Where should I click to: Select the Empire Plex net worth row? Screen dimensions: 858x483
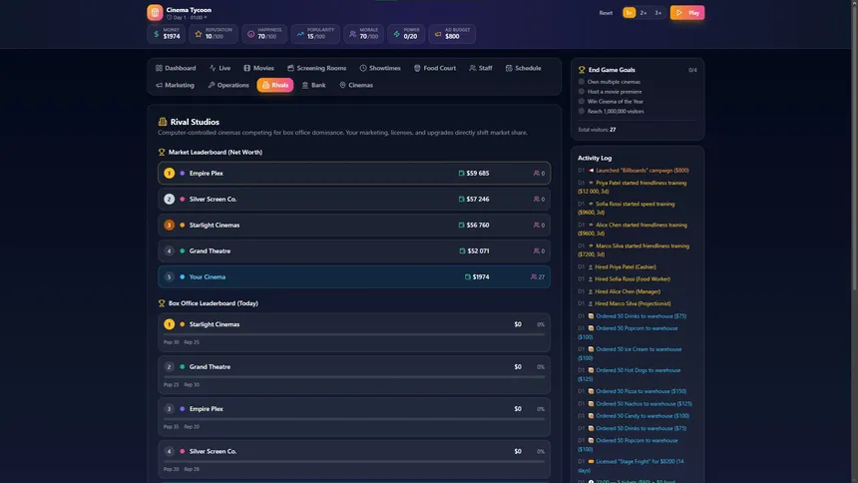(x=354, y=173)
